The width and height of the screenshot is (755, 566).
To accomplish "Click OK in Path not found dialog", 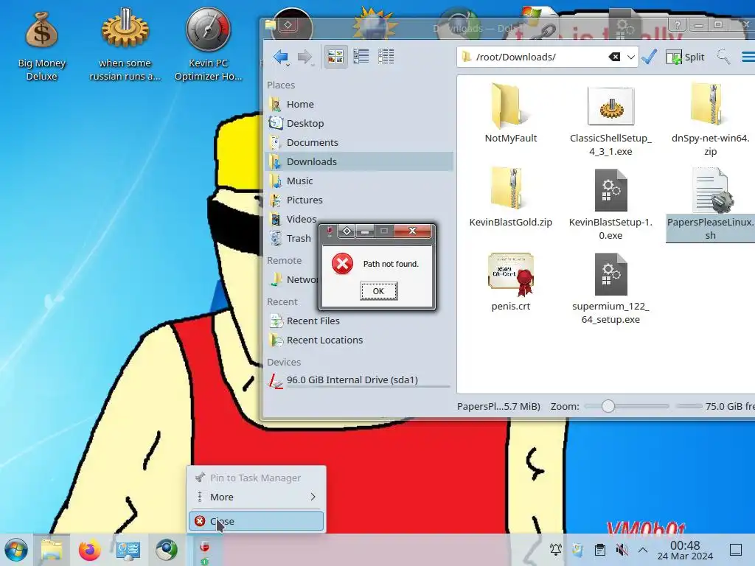I will click(x=378, y=291).
